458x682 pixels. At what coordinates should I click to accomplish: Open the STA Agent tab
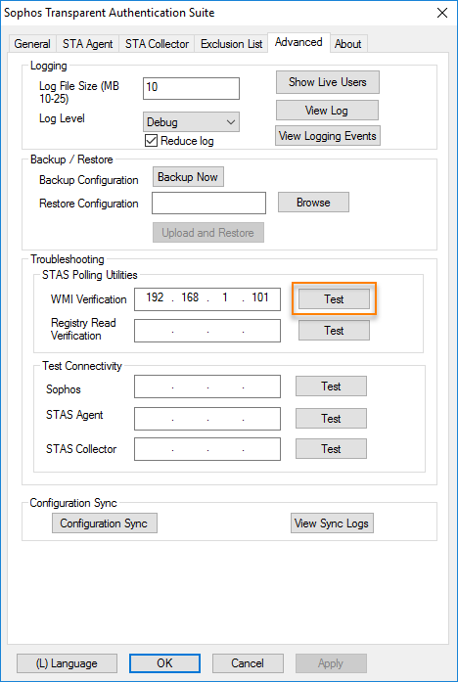click(87, 44)
